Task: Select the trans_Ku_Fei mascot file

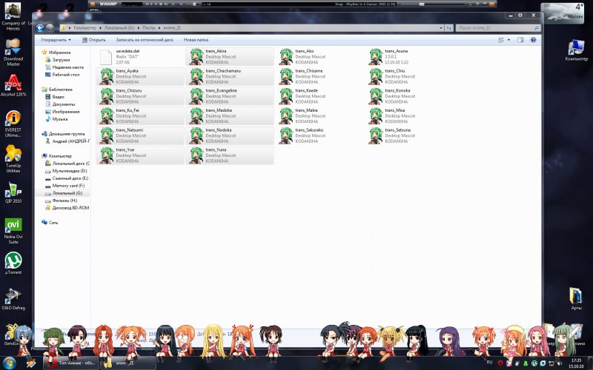Action: coord(140,115)
